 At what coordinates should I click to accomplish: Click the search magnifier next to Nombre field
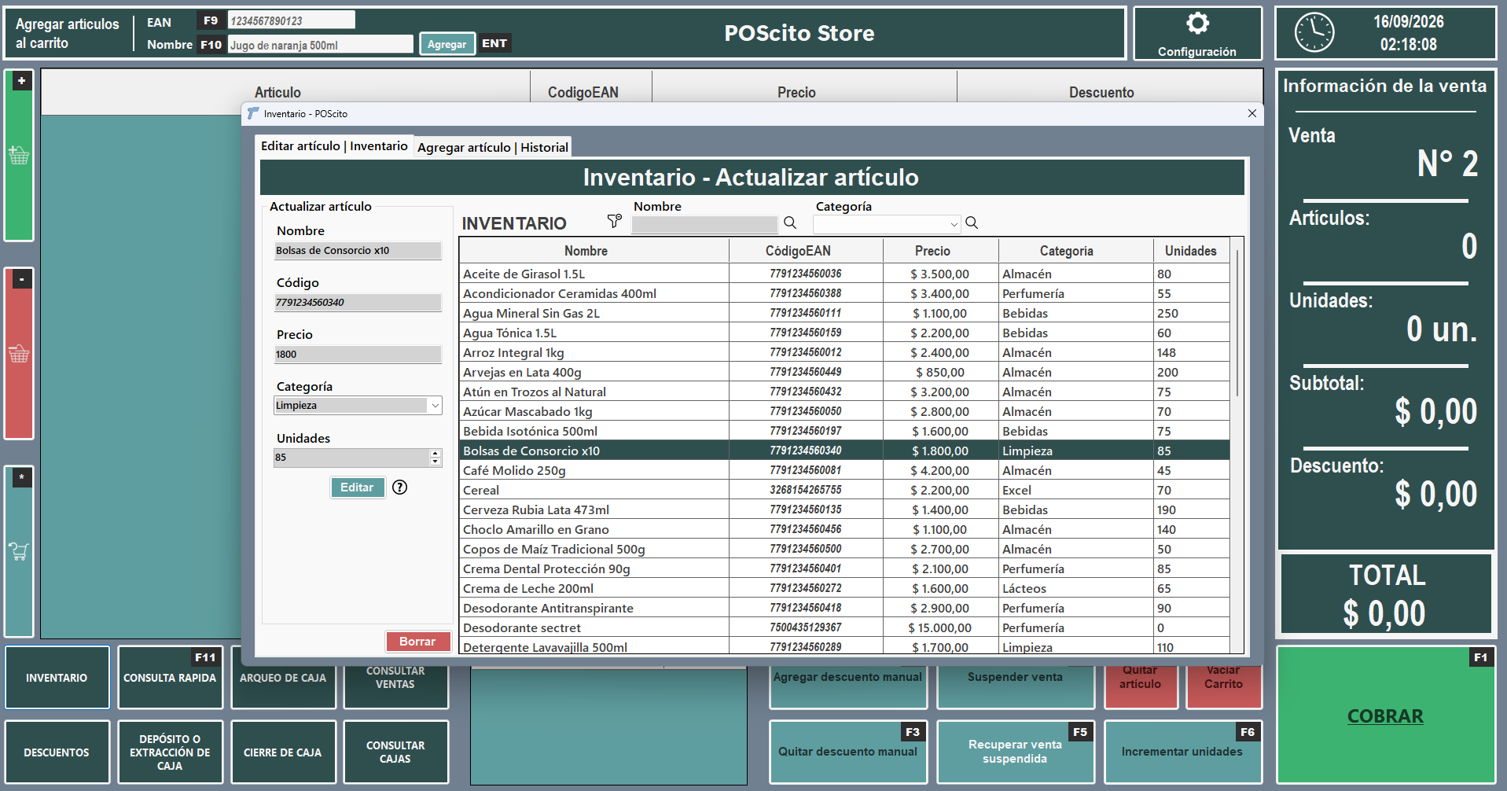790,223
